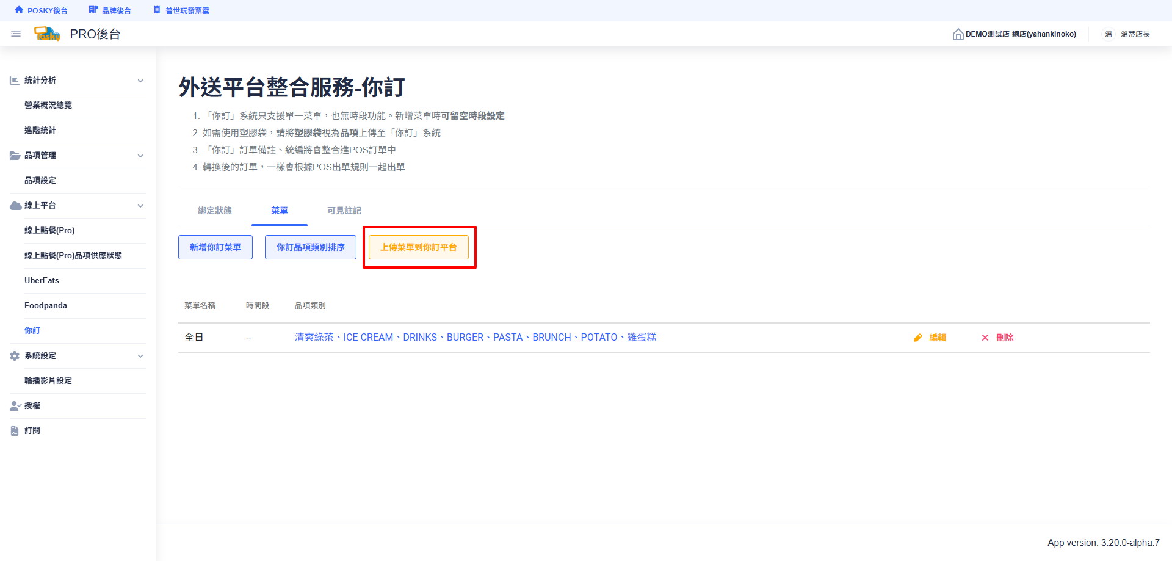Open user avatar 溫 in header
Viewport: 1172px width, 561px height.
pos(1109,34)
